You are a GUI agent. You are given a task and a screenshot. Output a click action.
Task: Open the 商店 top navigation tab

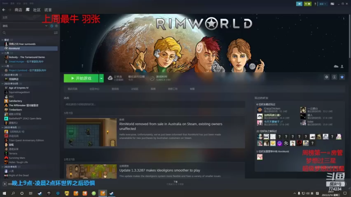18,10
